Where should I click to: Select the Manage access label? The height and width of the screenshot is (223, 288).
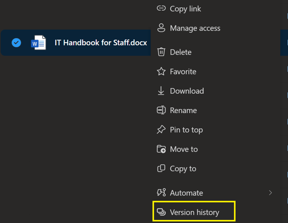pos(195,28)
